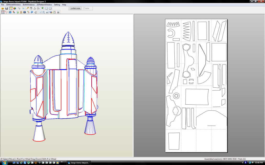Click the dark blue image icon in the second toolbar
The image size is (265, 165).
25,12
